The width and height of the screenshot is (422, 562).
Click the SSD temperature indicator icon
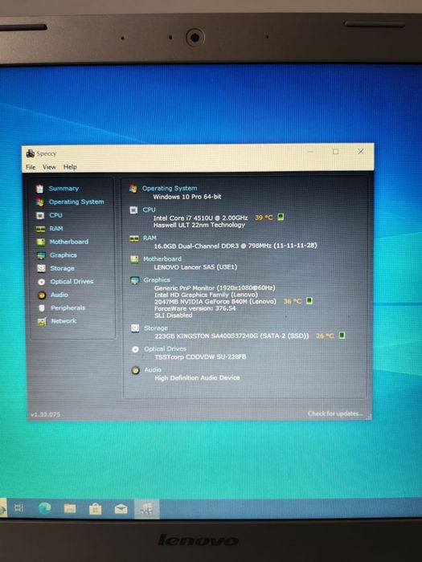tap(342, 335)
